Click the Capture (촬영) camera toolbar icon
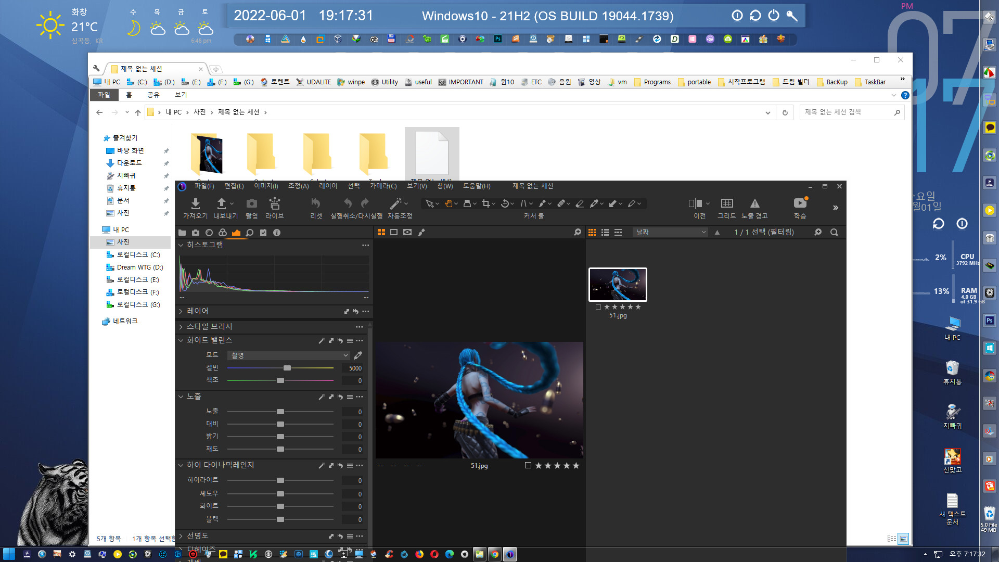 click(252, 203)
